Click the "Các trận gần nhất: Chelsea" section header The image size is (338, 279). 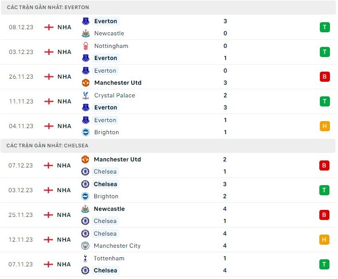click(x=47, y=145)
